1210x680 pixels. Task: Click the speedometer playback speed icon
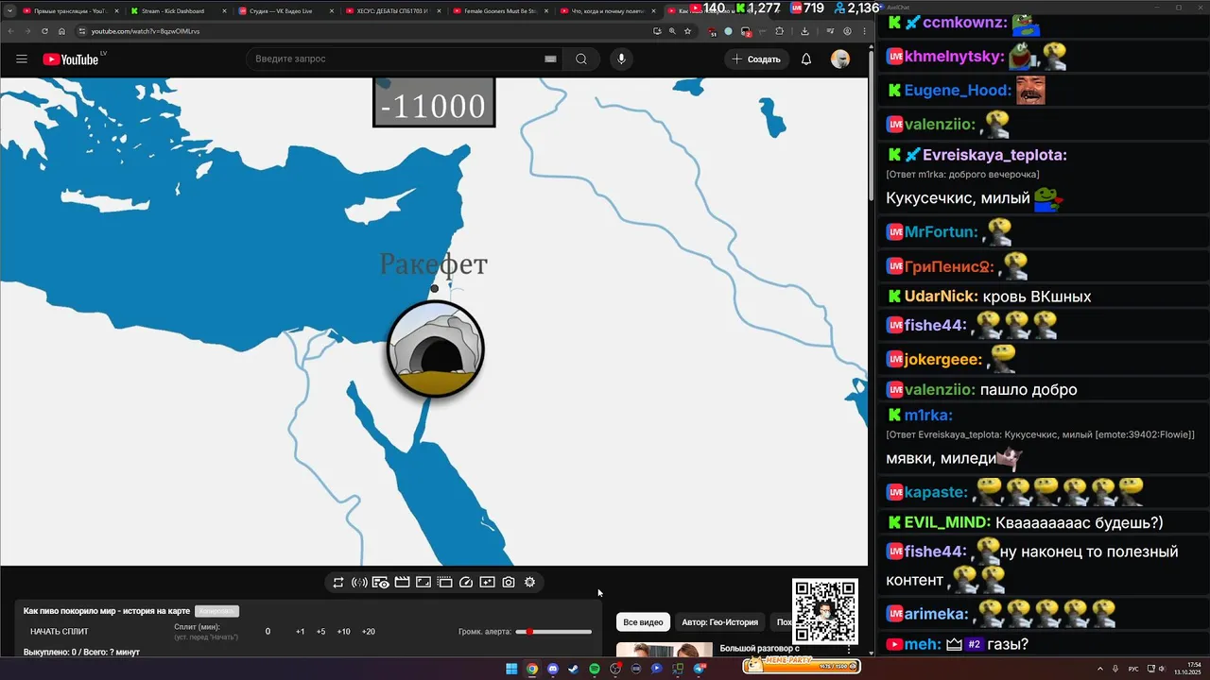(x=466, y=583)
